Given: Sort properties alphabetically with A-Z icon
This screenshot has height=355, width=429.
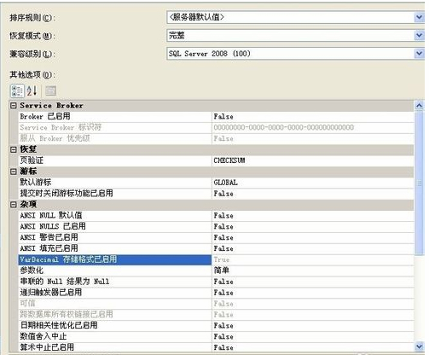Looking at the screenshot, I should 32,91.
